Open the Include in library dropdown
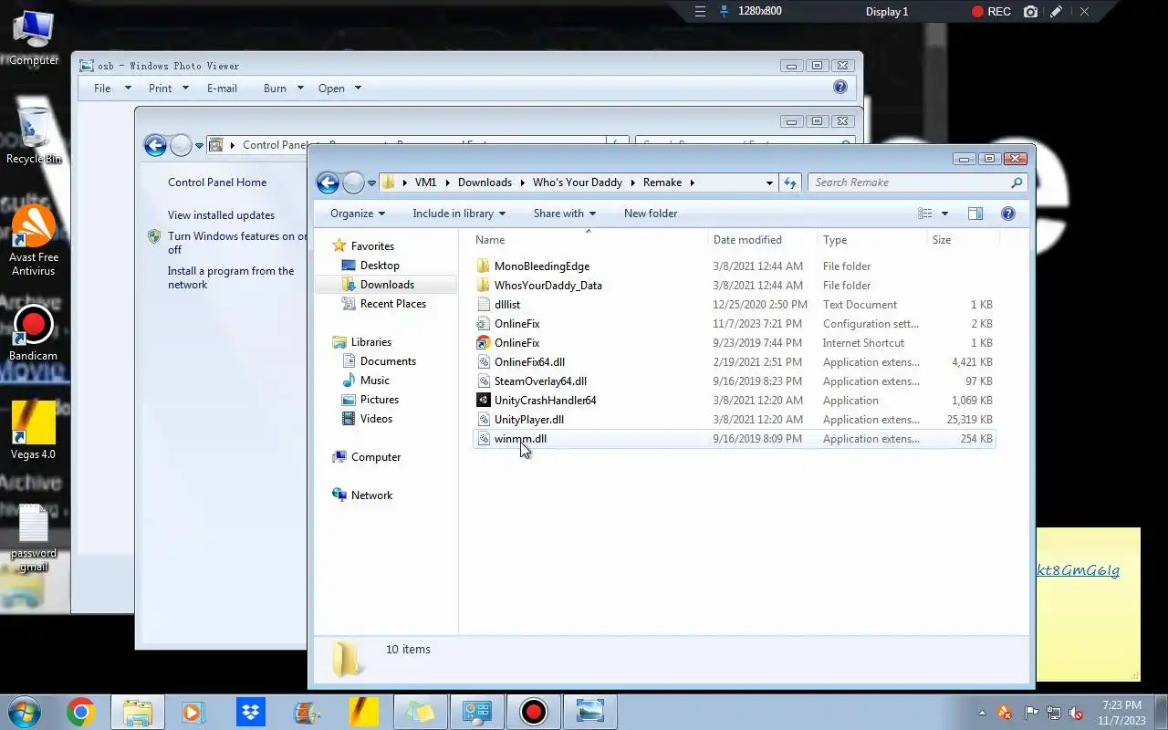This screenshot has width=1168, height=730. [459, 214]
